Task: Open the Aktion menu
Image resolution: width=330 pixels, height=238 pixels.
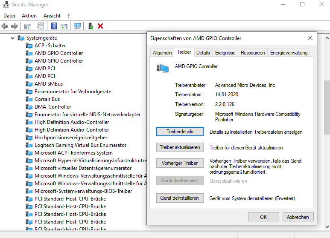Action: 29,16
